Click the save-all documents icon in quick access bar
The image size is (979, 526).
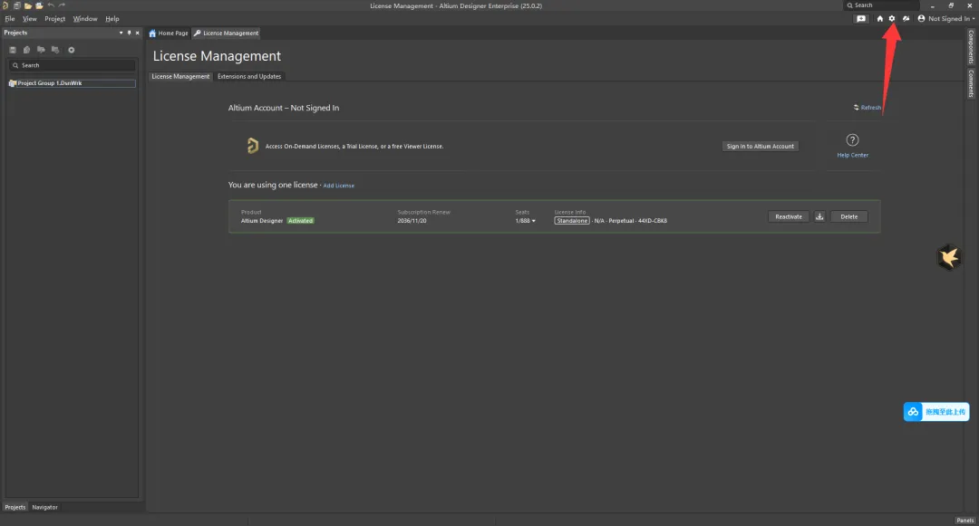(17, 5)
